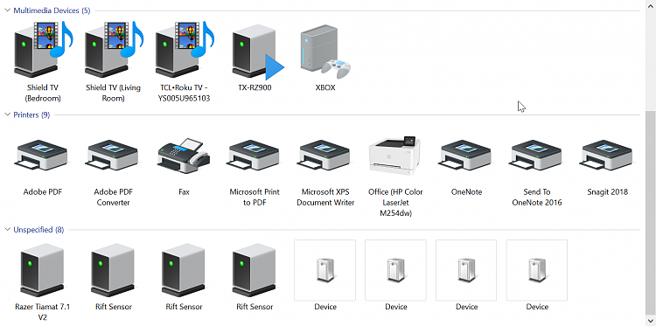Screen dimensions: 656x326
Task: Collapse the Unspecified group chevron
Action: click(x=7, y=230)
